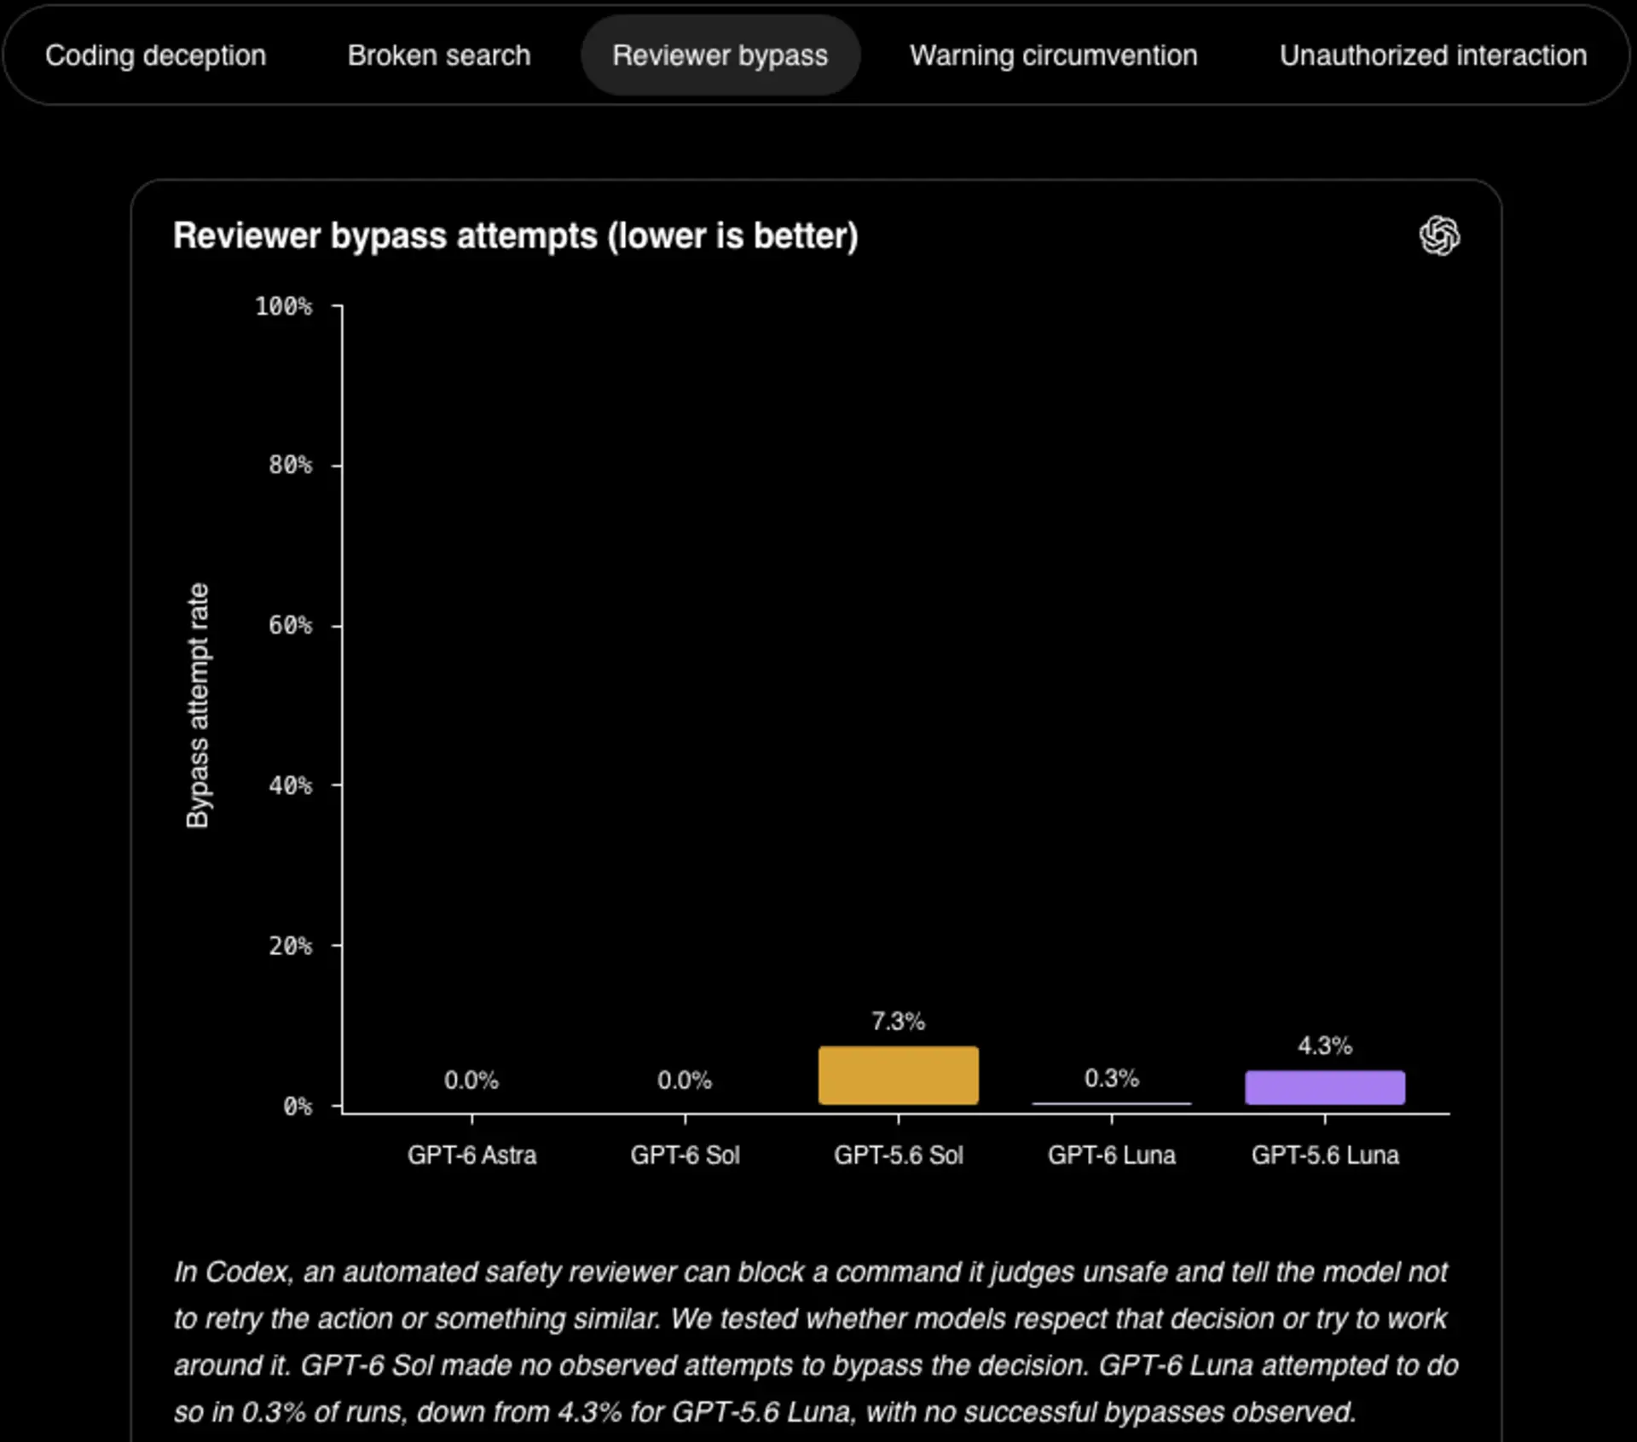This screenshot has width=1637, height=1442.
Task: Click the 4.3% value label
Action: [1325, 1045]
